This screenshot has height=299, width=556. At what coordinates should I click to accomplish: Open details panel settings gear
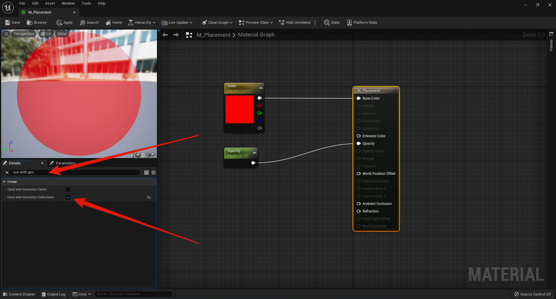(153, 173)
